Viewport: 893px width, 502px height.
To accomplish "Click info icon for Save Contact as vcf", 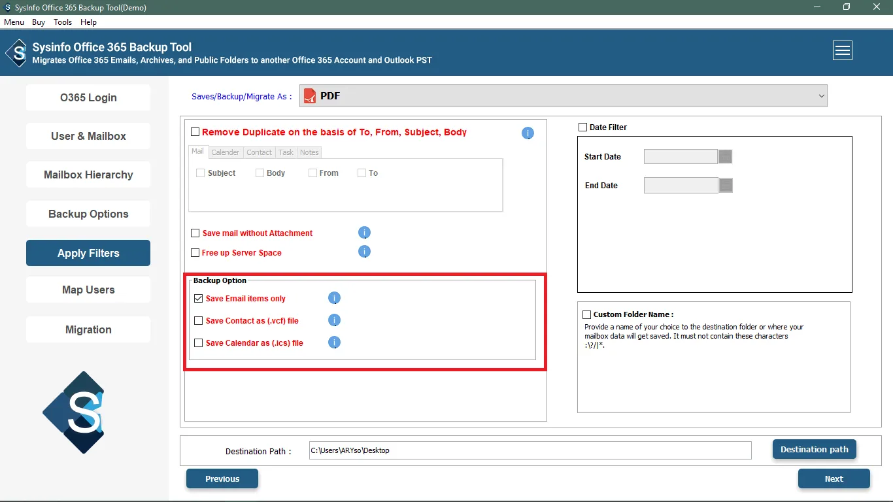I will (x=334, y=320).
